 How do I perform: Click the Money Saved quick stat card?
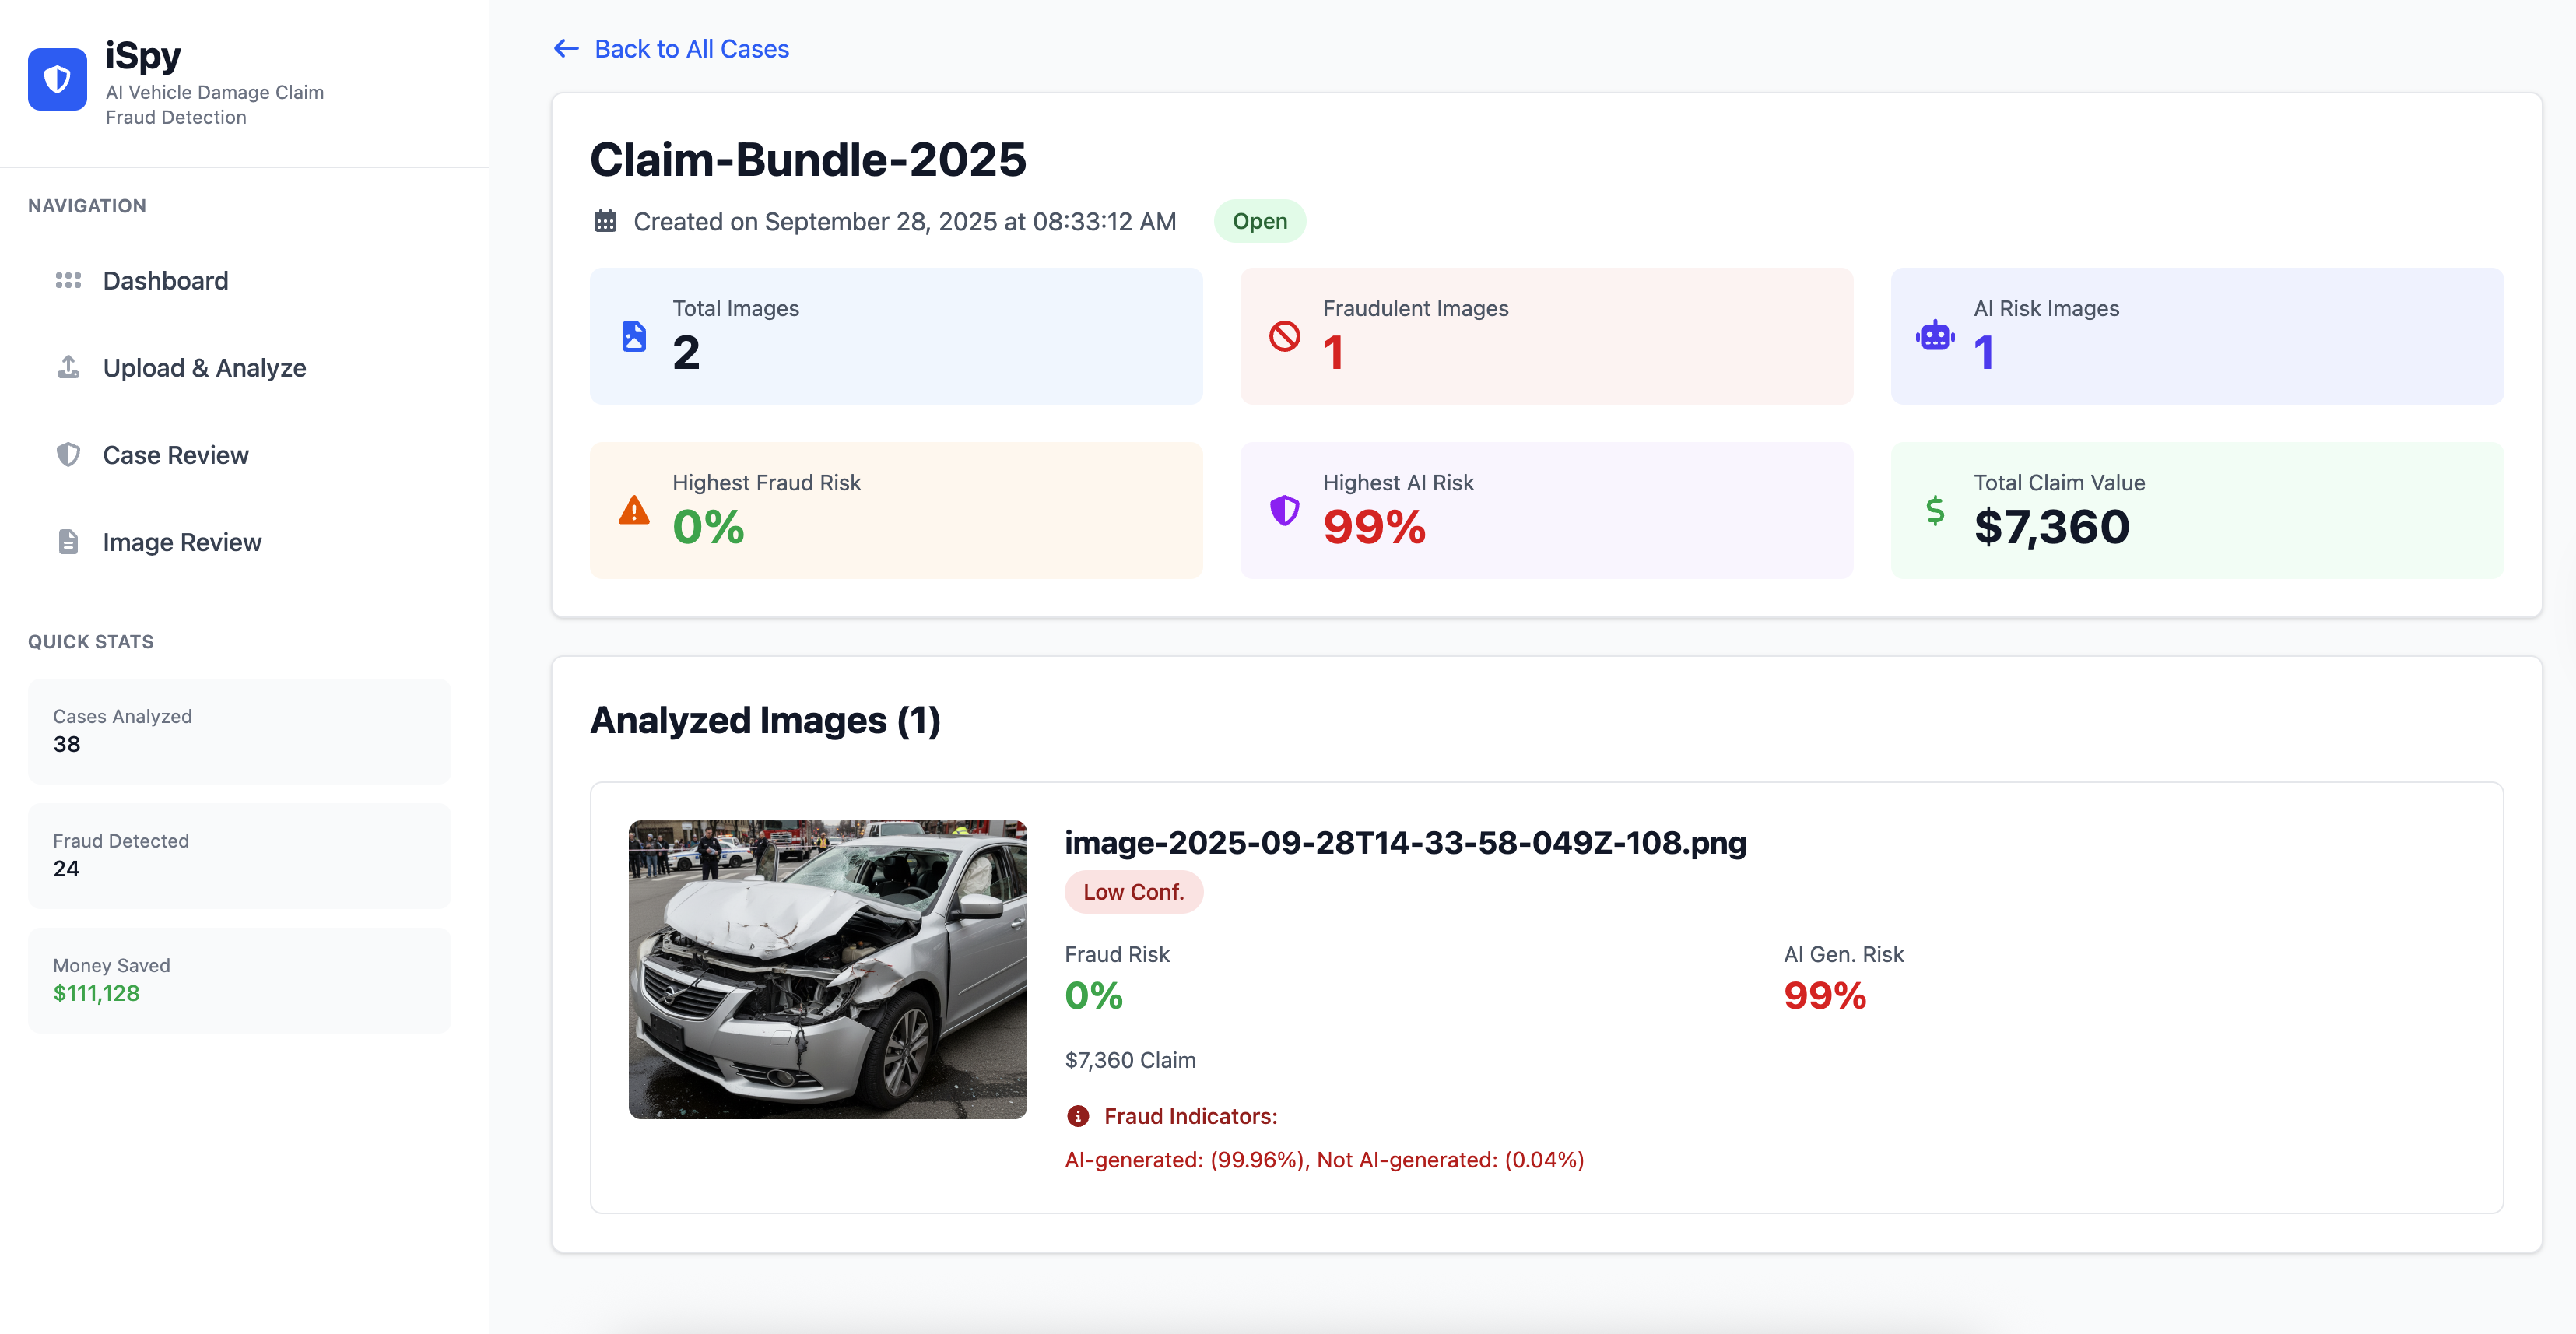pyautogui.click(x=239, y=979)
